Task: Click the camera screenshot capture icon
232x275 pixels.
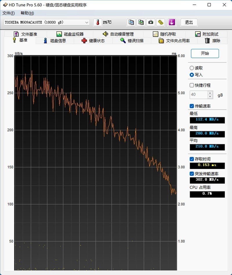Action: point(151,22)
